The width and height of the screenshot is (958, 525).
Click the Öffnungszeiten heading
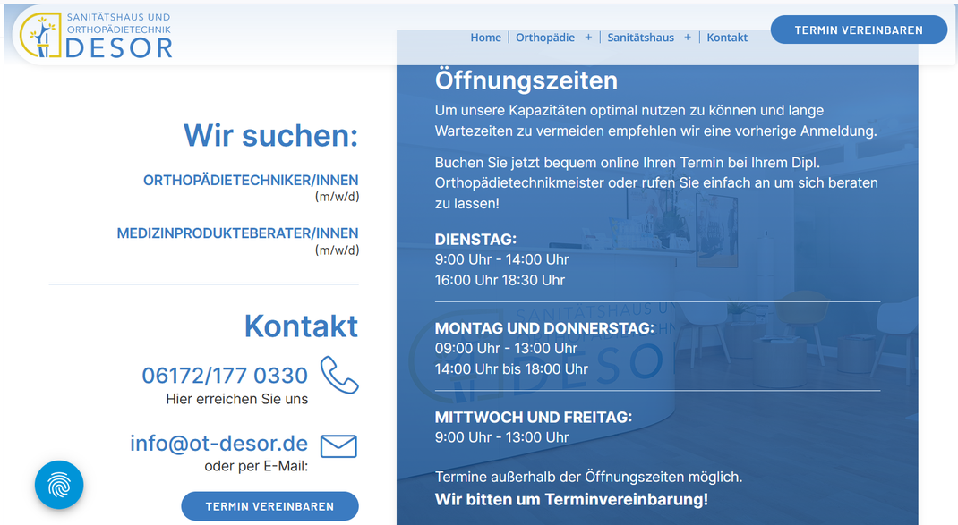coord(526,81)
